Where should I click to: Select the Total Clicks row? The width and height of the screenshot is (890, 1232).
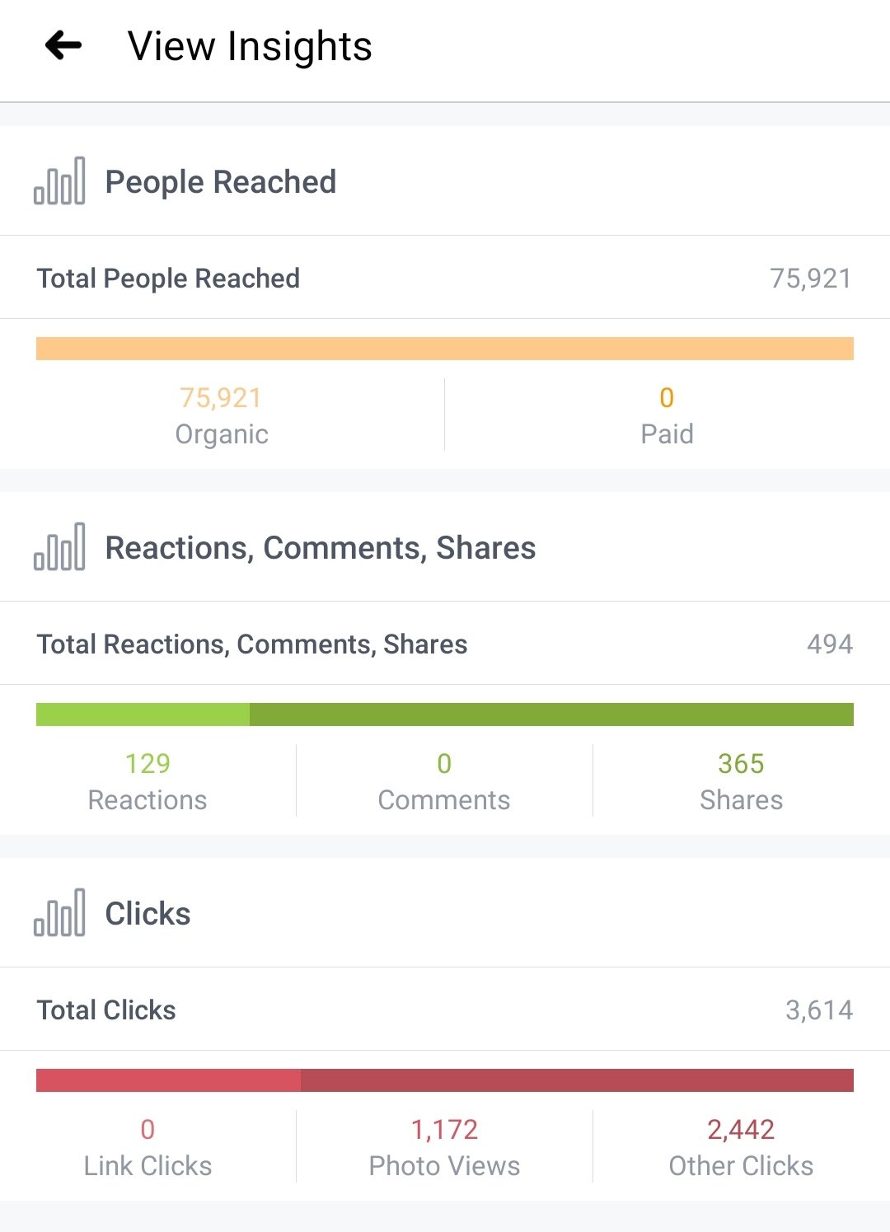445,1009
